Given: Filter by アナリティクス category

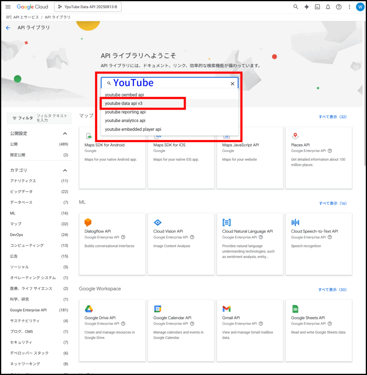Looking at the screenshot, I should coord(39,181).
